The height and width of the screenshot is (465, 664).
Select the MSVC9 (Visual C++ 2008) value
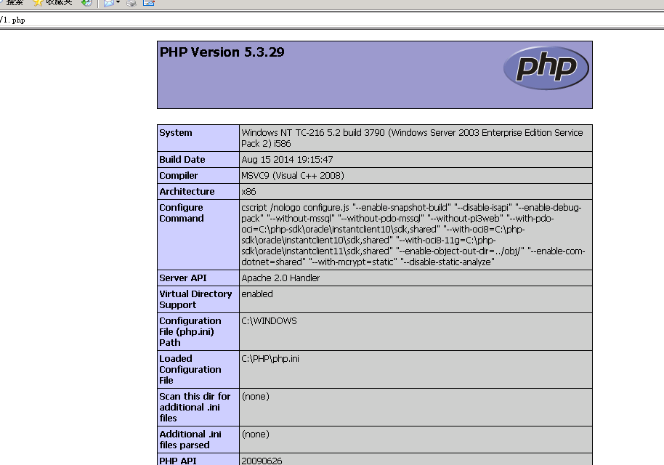[x=293, y=176]
